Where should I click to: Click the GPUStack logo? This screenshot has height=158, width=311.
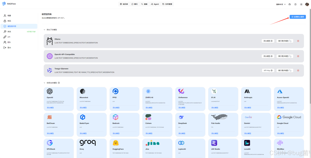pos(50,143)
